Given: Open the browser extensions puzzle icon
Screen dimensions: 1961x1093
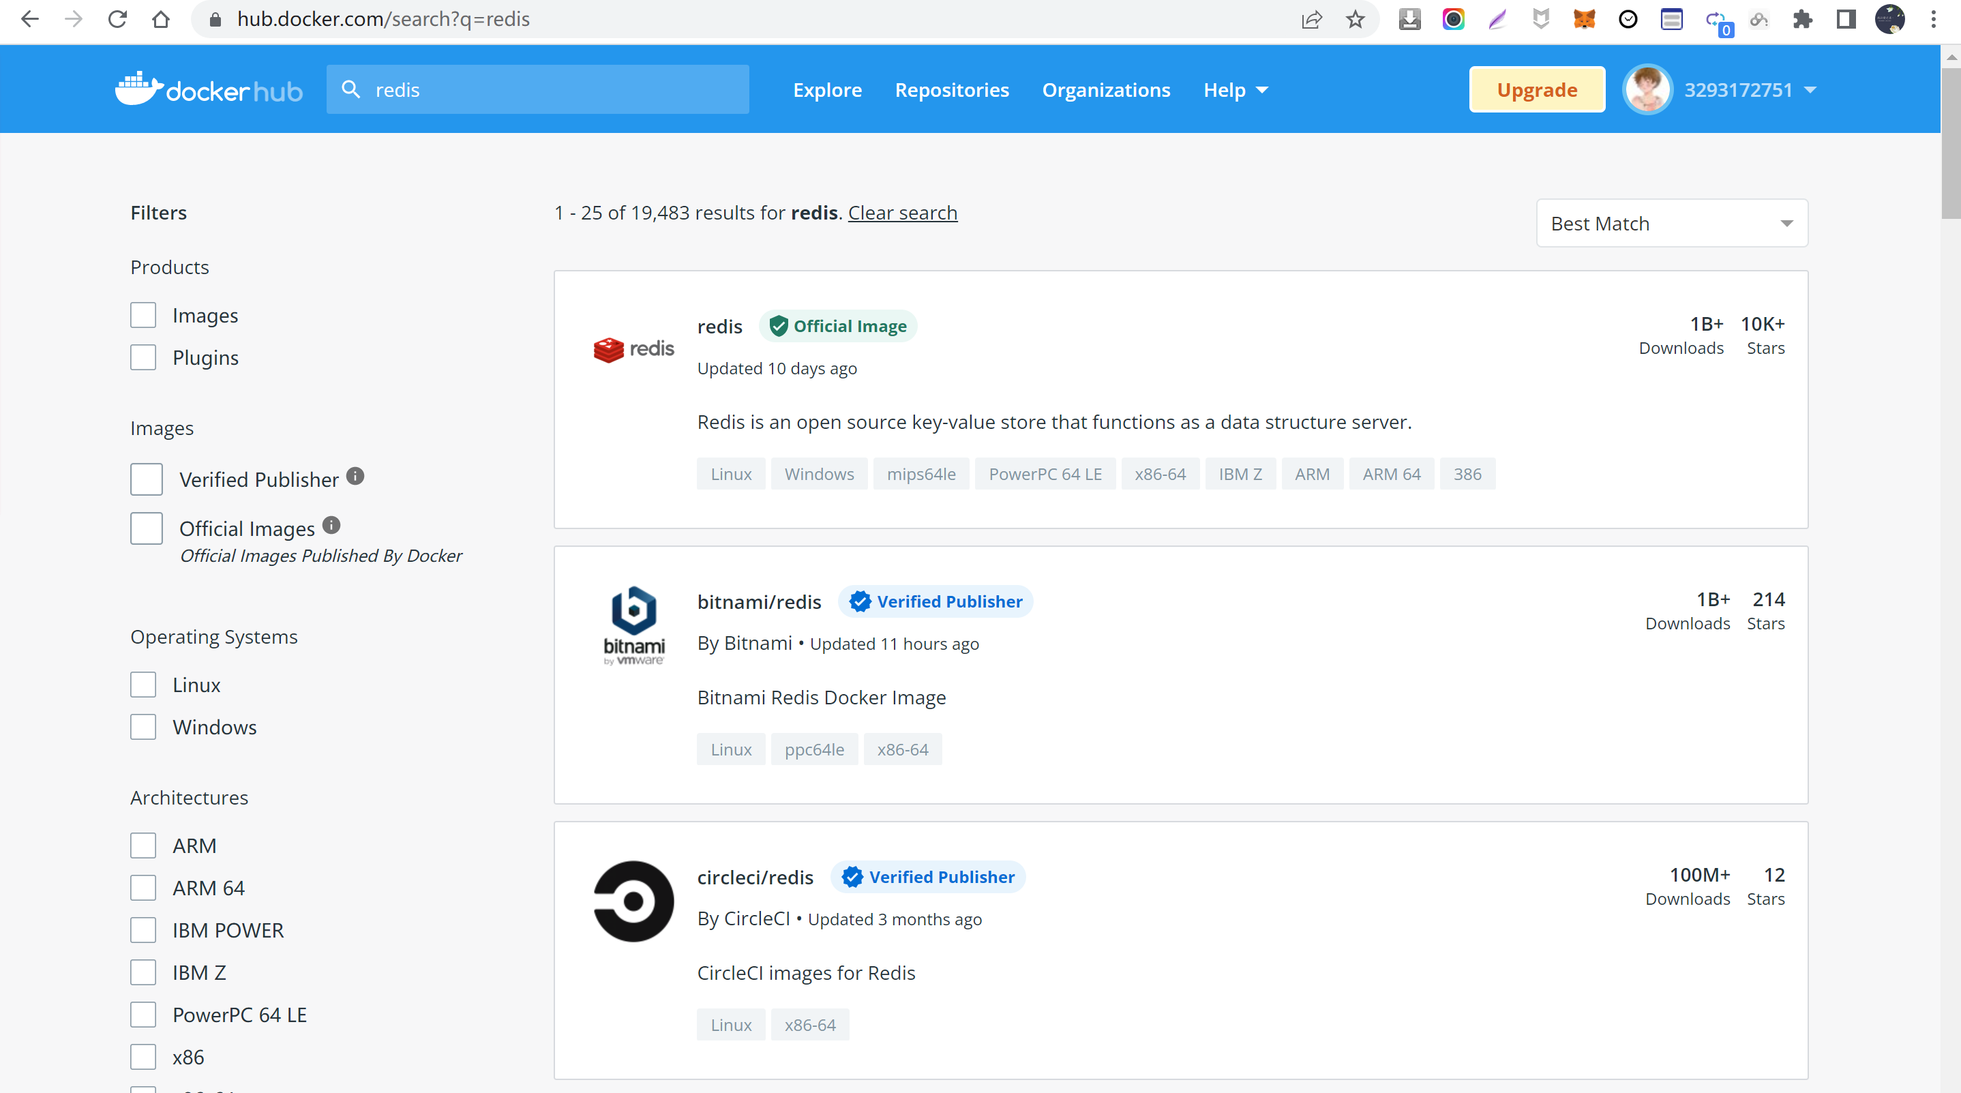Looking at the screenshot, I should click(1802, 19).
